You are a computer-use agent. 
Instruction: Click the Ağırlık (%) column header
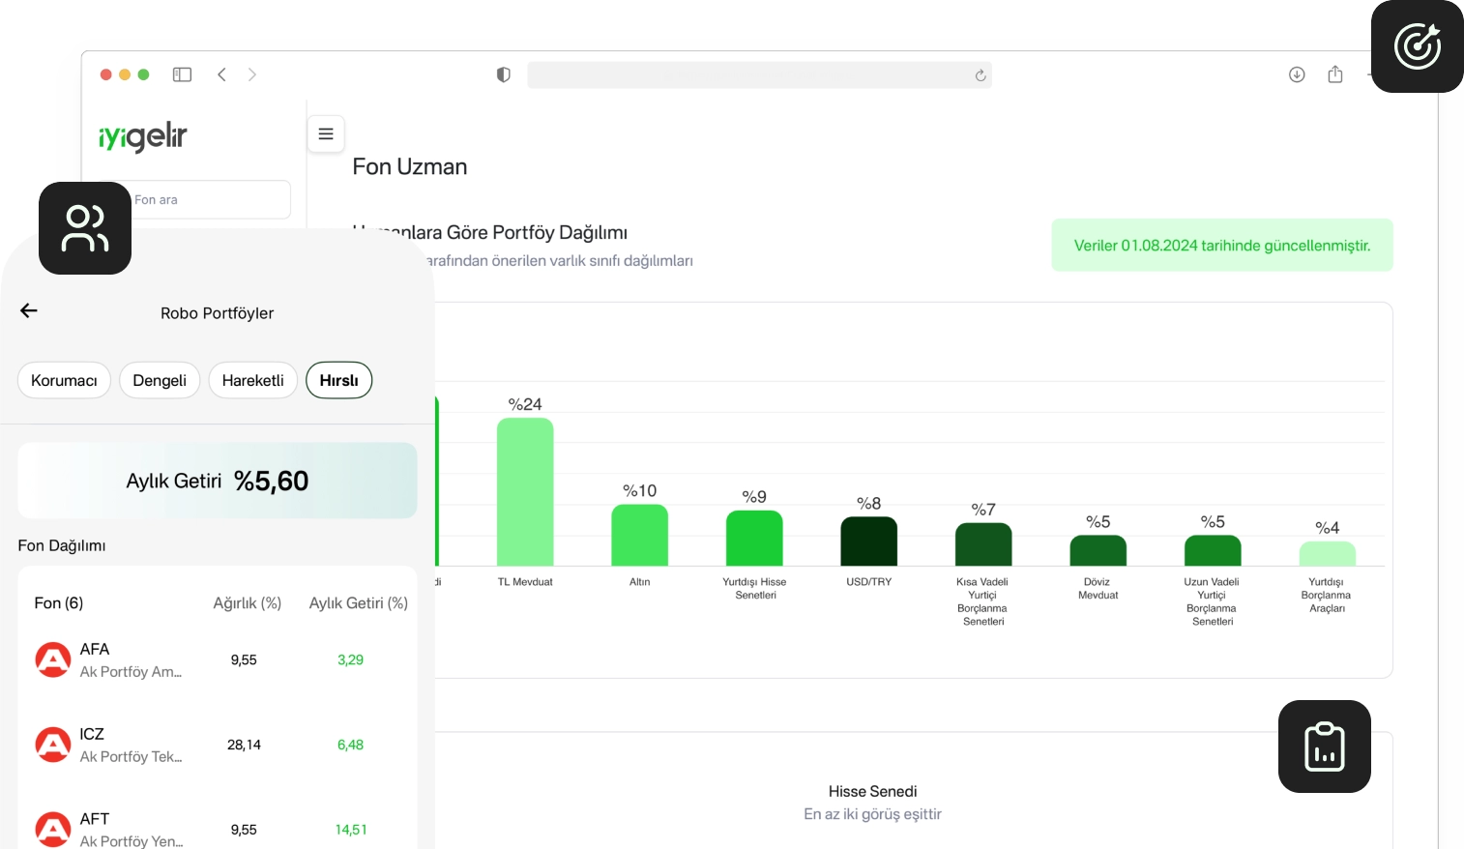(x=248, y=603)
